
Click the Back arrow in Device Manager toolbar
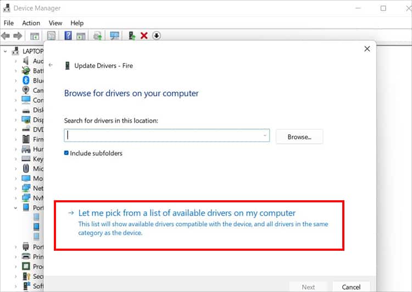(5, 36)
